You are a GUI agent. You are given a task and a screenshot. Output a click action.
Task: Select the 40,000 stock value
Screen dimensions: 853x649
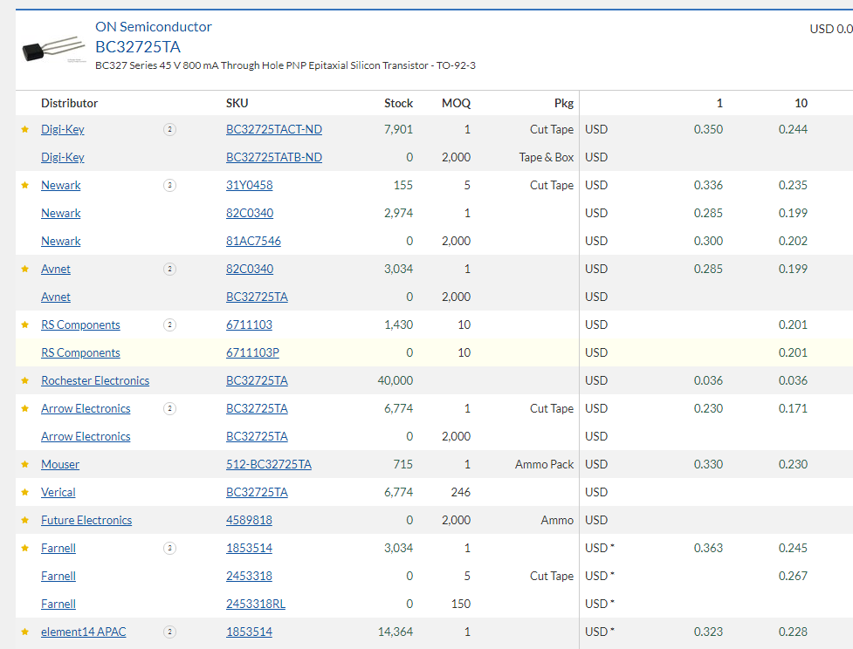pos(396,380)
